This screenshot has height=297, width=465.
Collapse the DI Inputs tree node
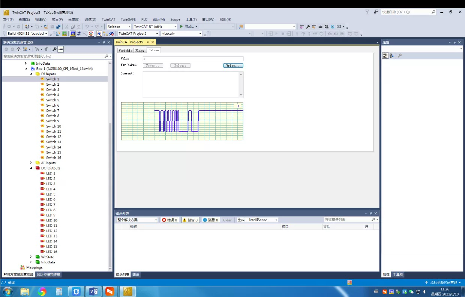(31, 74)
